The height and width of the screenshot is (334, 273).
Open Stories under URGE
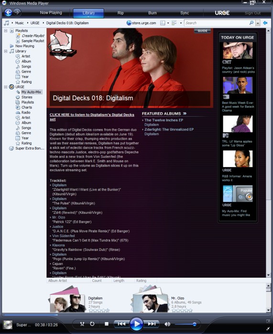click(x=27, y=97)
